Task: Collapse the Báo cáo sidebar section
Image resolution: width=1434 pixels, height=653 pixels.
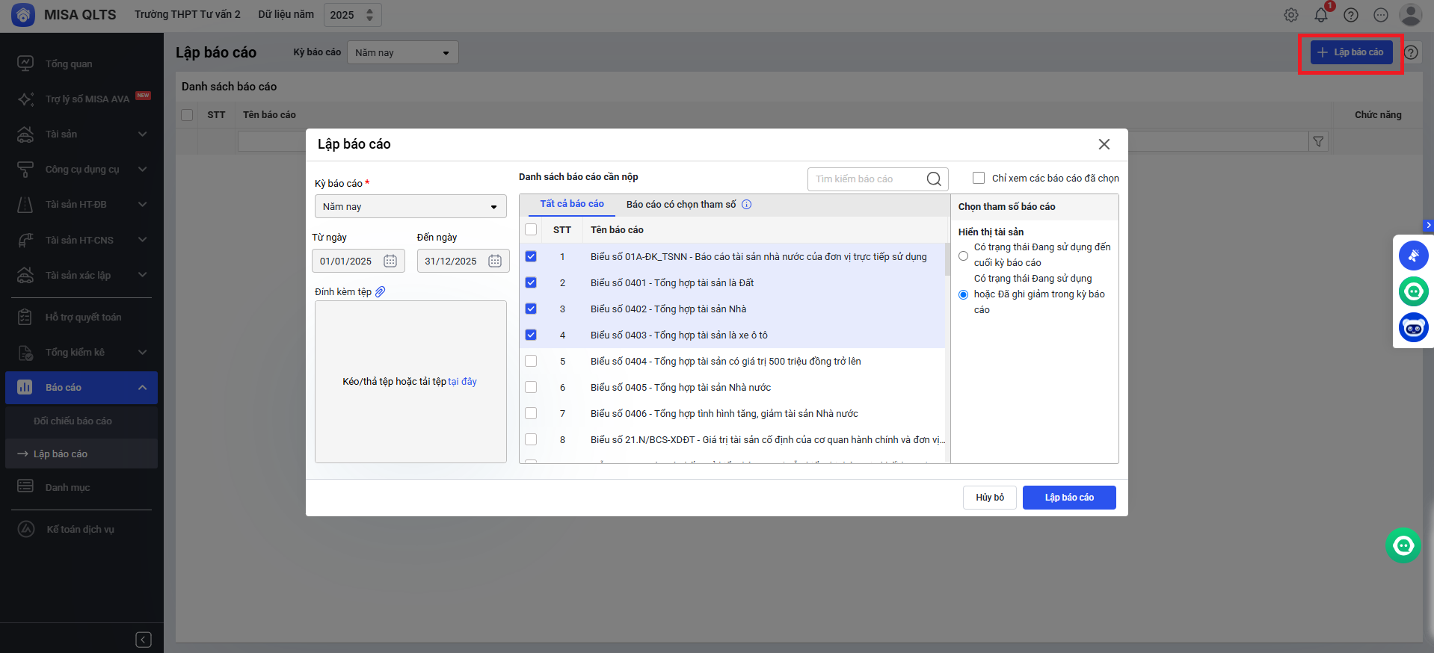Action: [x=142, y=387]
